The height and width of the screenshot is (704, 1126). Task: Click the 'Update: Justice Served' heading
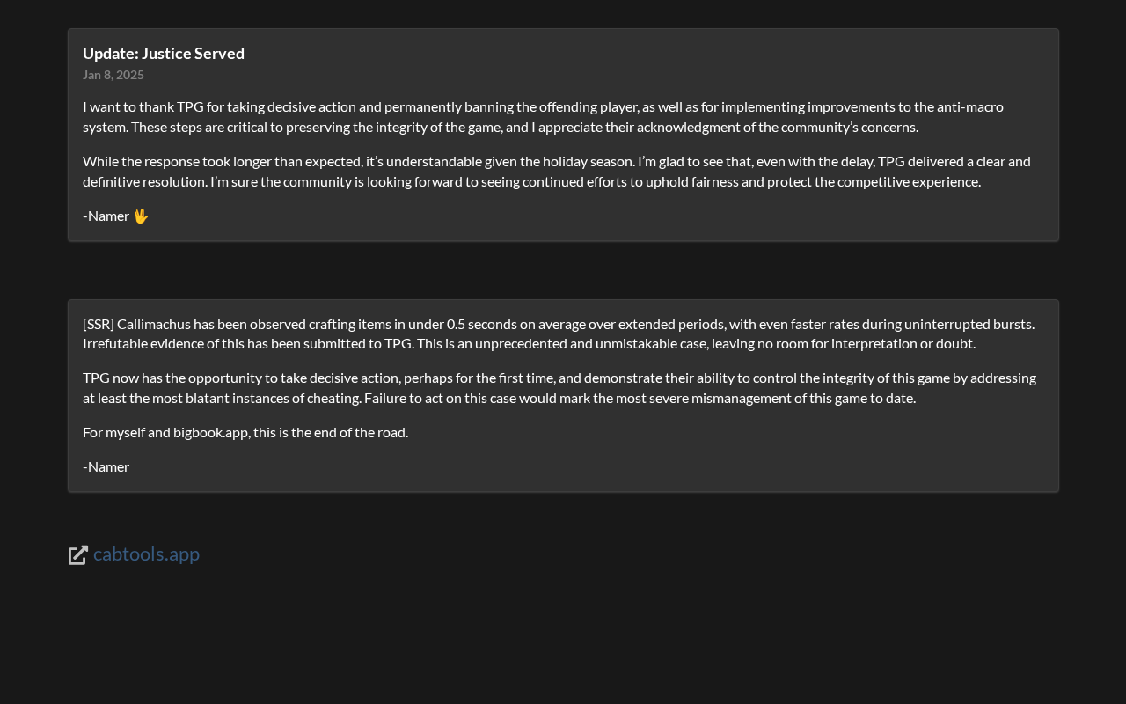pyautogui.click(x=164, y=53)
